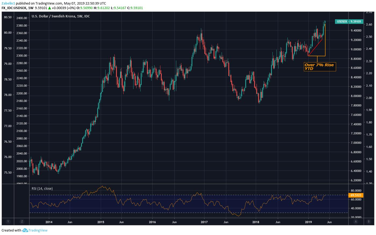Click the low value L:9.54167
Screen dimensions: 376x235
118,8
